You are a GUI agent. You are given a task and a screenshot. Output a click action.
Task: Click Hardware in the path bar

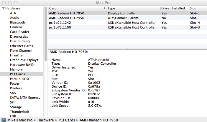coord(45,120)
